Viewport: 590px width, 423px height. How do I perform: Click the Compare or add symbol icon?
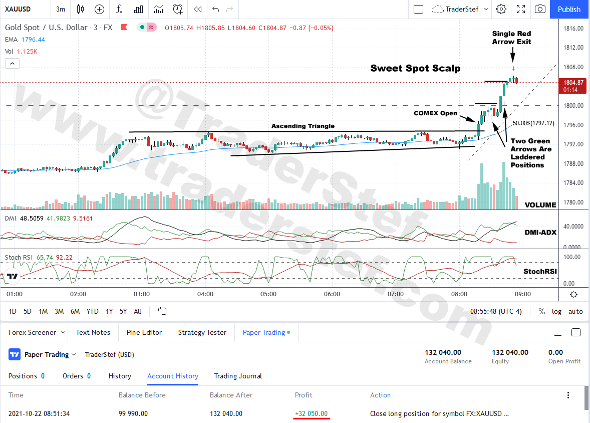coord(100,9)
